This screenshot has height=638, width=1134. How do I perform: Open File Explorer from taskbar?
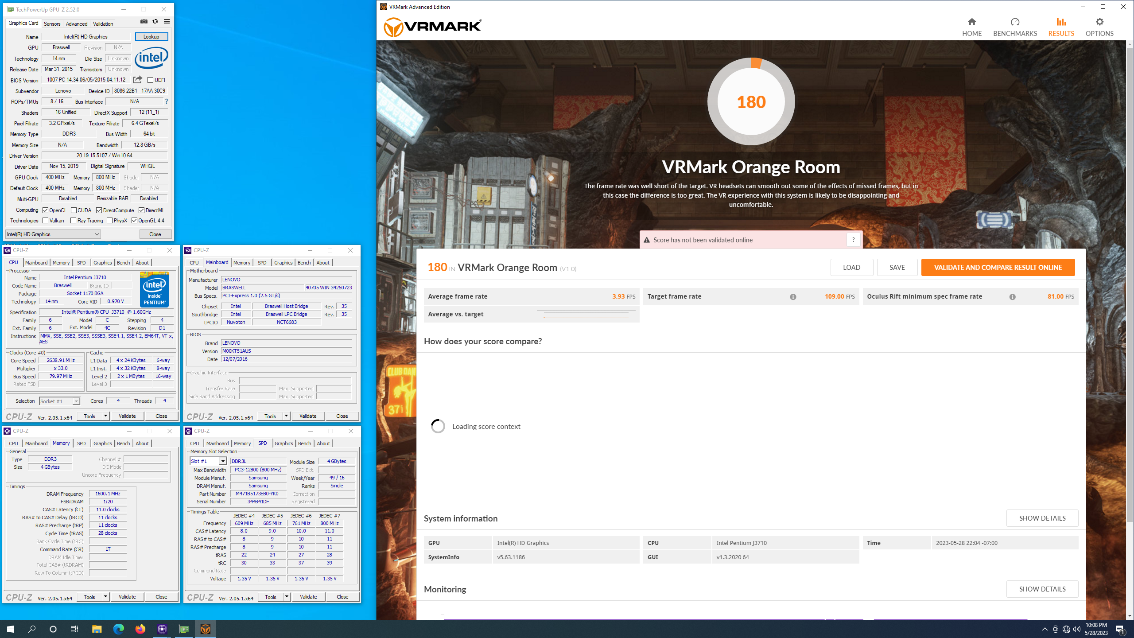pos(97,629)
